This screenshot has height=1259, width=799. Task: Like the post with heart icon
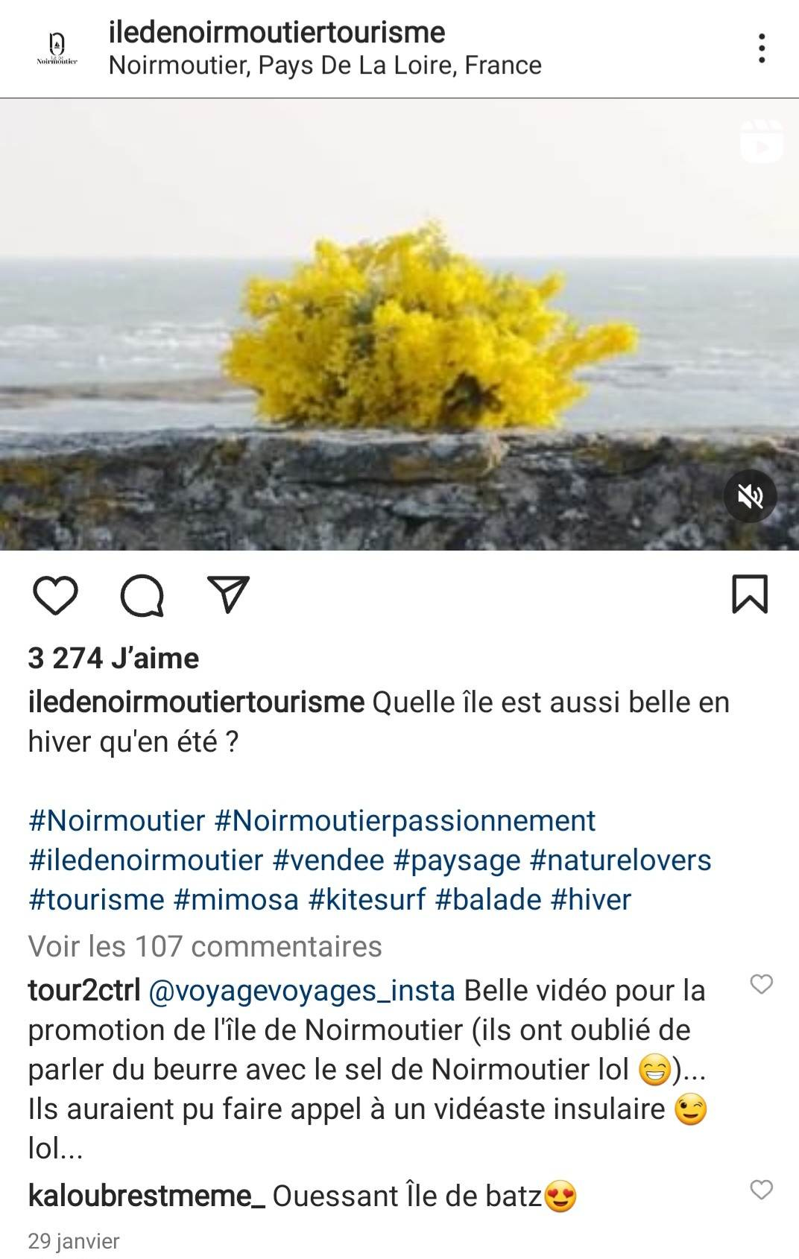(56, 595)
